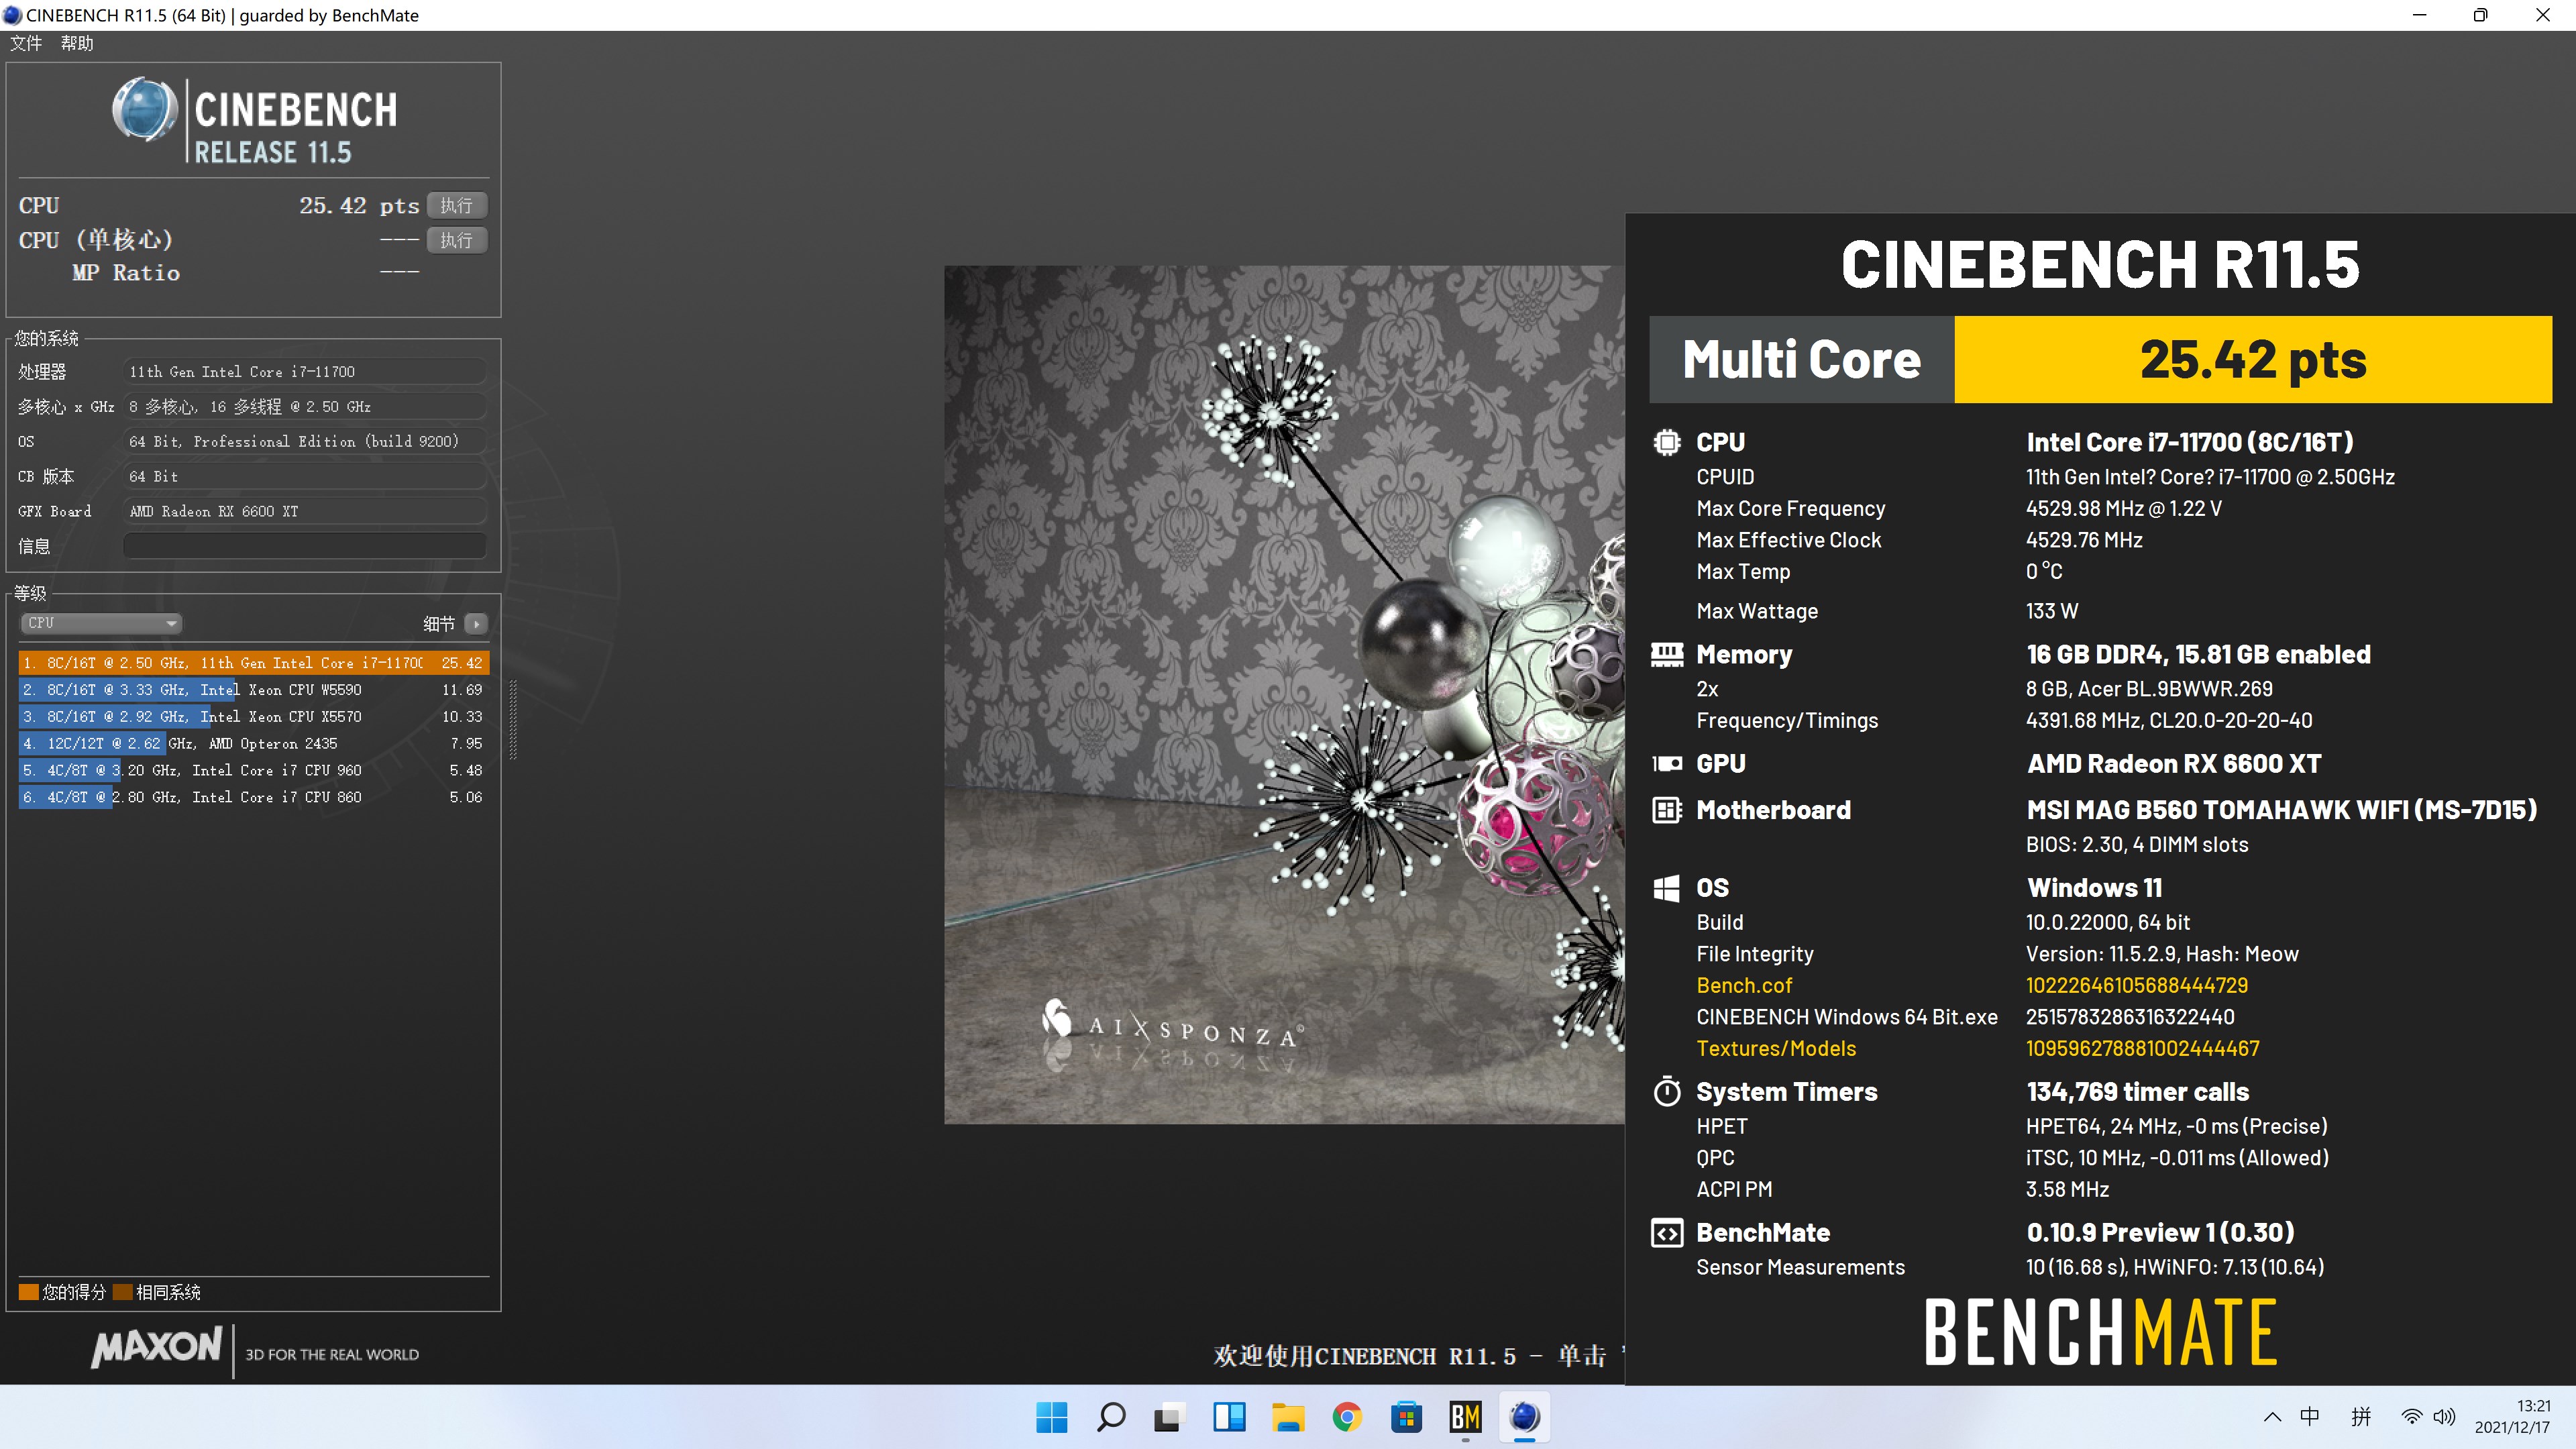The height and width of the screenshot is (1449, 2576).
Task: Click the 处理器 processor name field
Action: pos(304,372)
